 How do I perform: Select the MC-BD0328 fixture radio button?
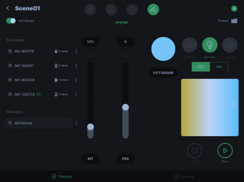(10, 80)
